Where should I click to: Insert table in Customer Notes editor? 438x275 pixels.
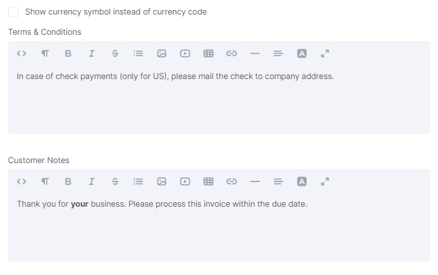pos(208,181)
